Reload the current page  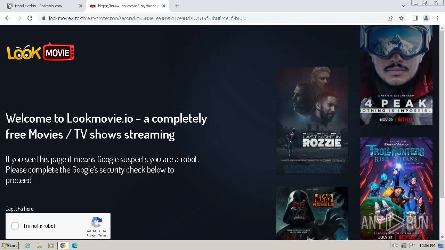click(x=30, y=18)
